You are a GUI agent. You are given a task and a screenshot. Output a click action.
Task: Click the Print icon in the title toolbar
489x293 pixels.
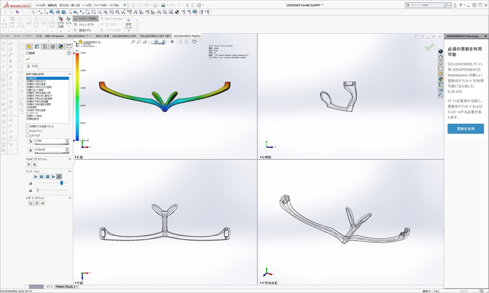[x=163, y=5]
